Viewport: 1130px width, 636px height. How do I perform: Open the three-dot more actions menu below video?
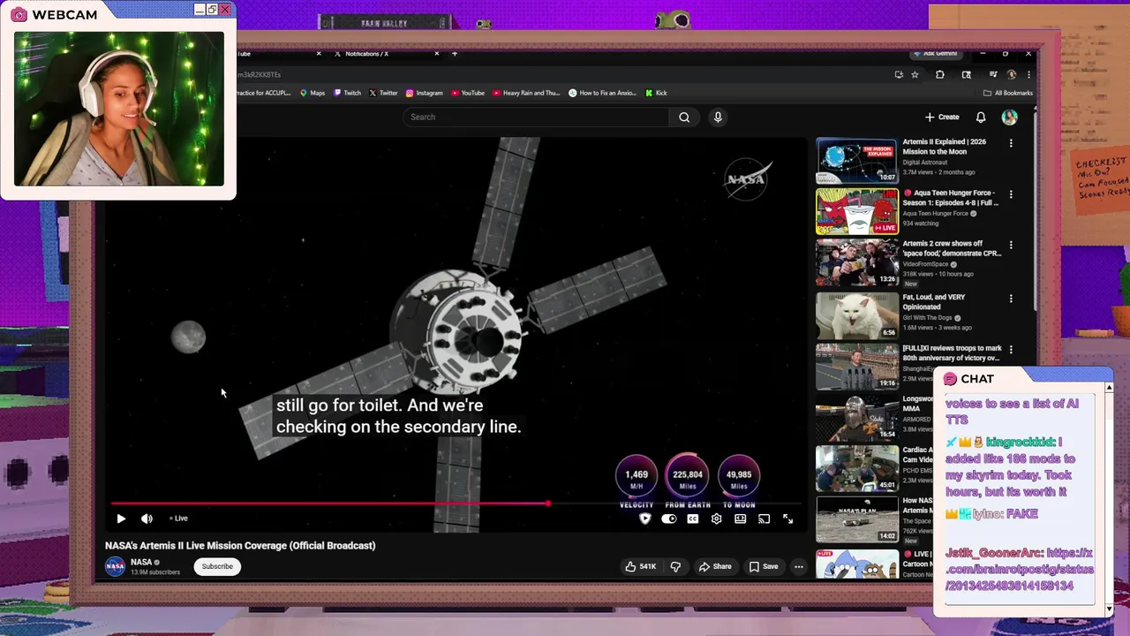tap(798, 566)
